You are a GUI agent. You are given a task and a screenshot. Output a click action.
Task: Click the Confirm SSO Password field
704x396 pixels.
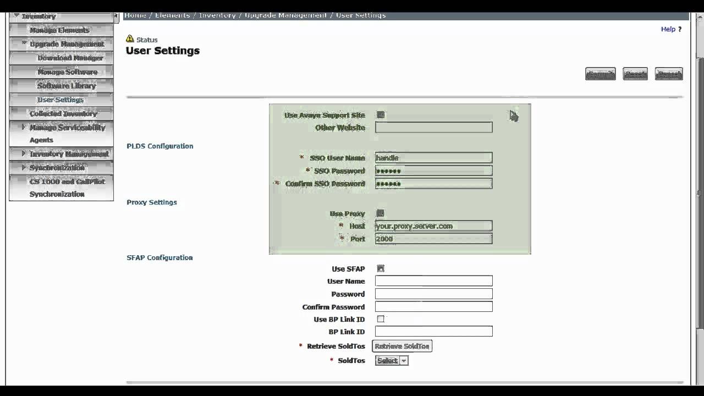coord(433,184)
